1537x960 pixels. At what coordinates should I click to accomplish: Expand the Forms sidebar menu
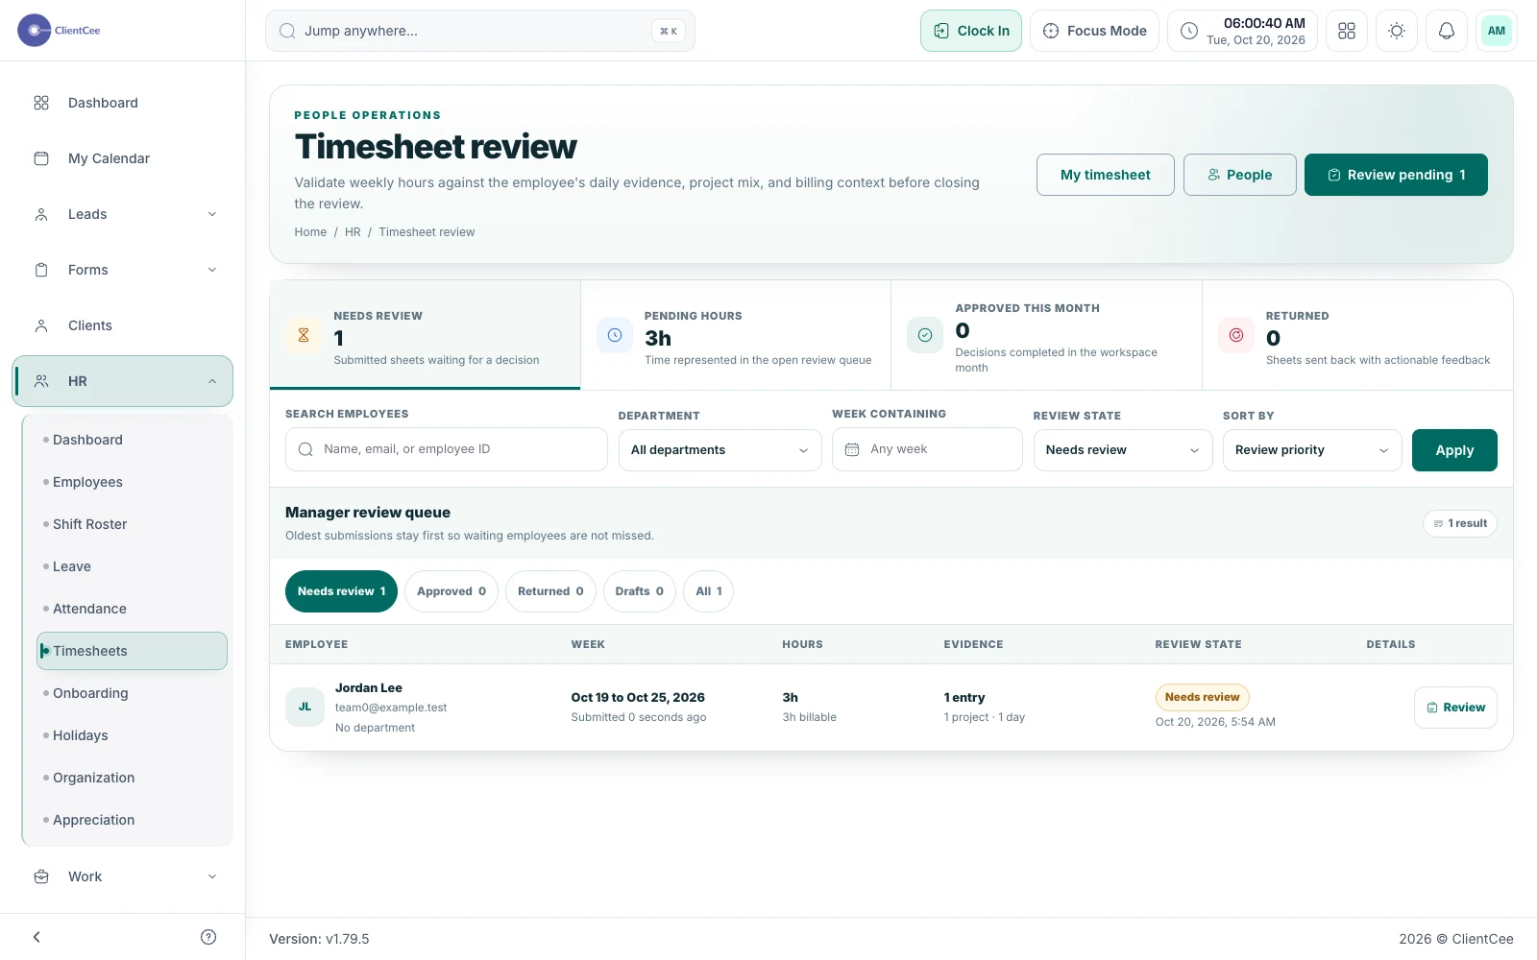pos(123,270)
